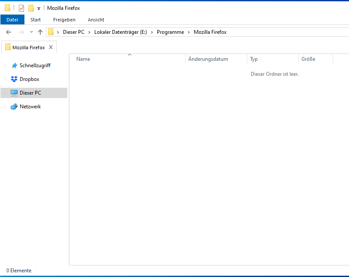The width and height of the screenshot is (349, 277).
Task: Go up one folder level
Action: [x=40, y=32]
